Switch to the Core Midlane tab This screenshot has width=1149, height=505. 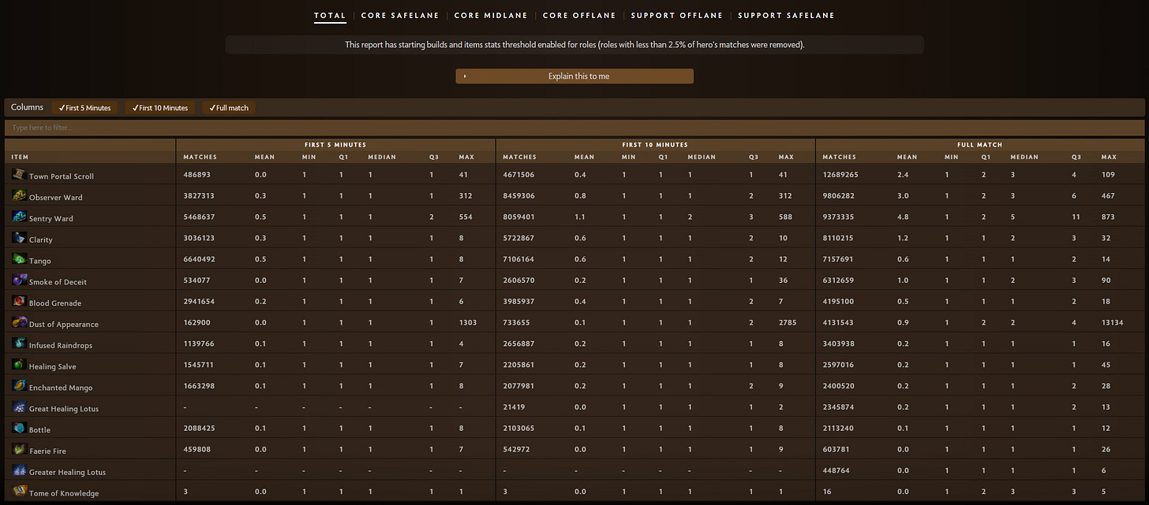(490, 15)
